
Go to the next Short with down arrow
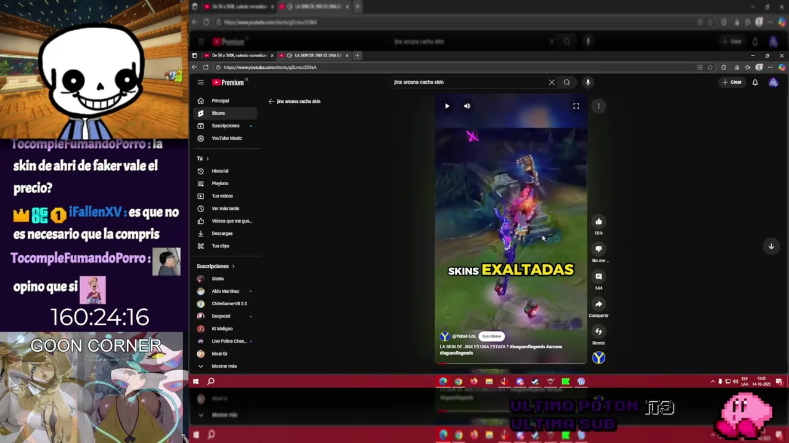[771, 246]
